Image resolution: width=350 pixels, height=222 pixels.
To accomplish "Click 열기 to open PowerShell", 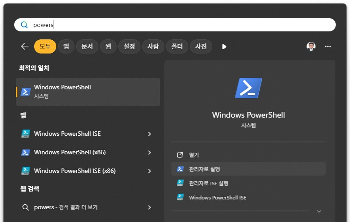I will click(249, 155).
